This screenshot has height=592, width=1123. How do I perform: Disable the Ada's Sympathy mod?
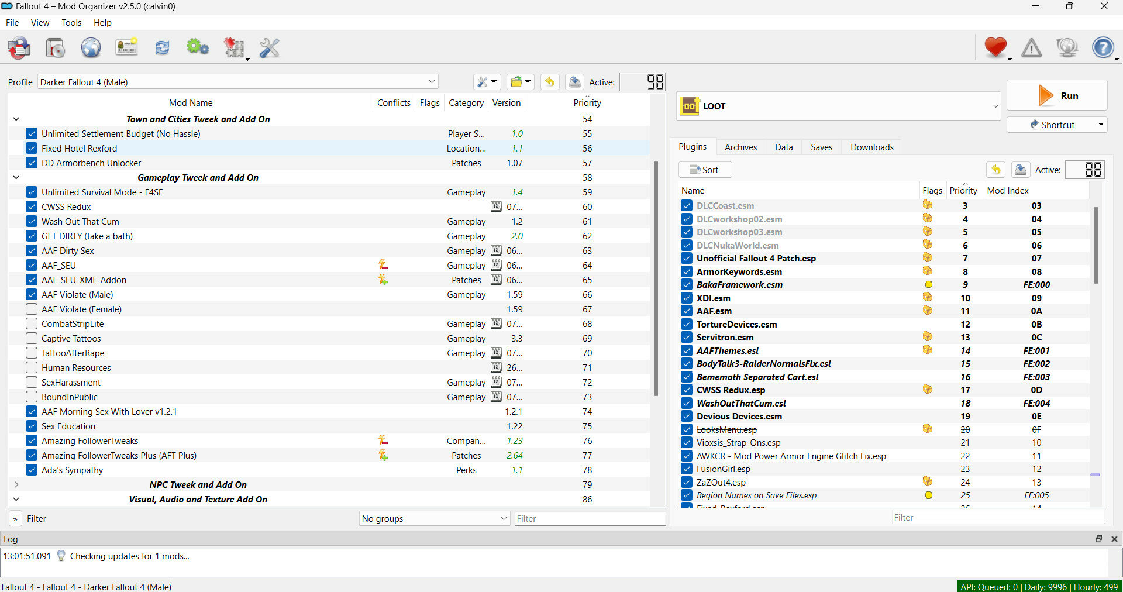pos(32,470)
